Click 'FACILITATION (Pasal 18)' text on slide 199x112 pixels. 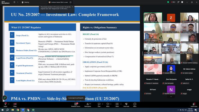tap(95, 88)
